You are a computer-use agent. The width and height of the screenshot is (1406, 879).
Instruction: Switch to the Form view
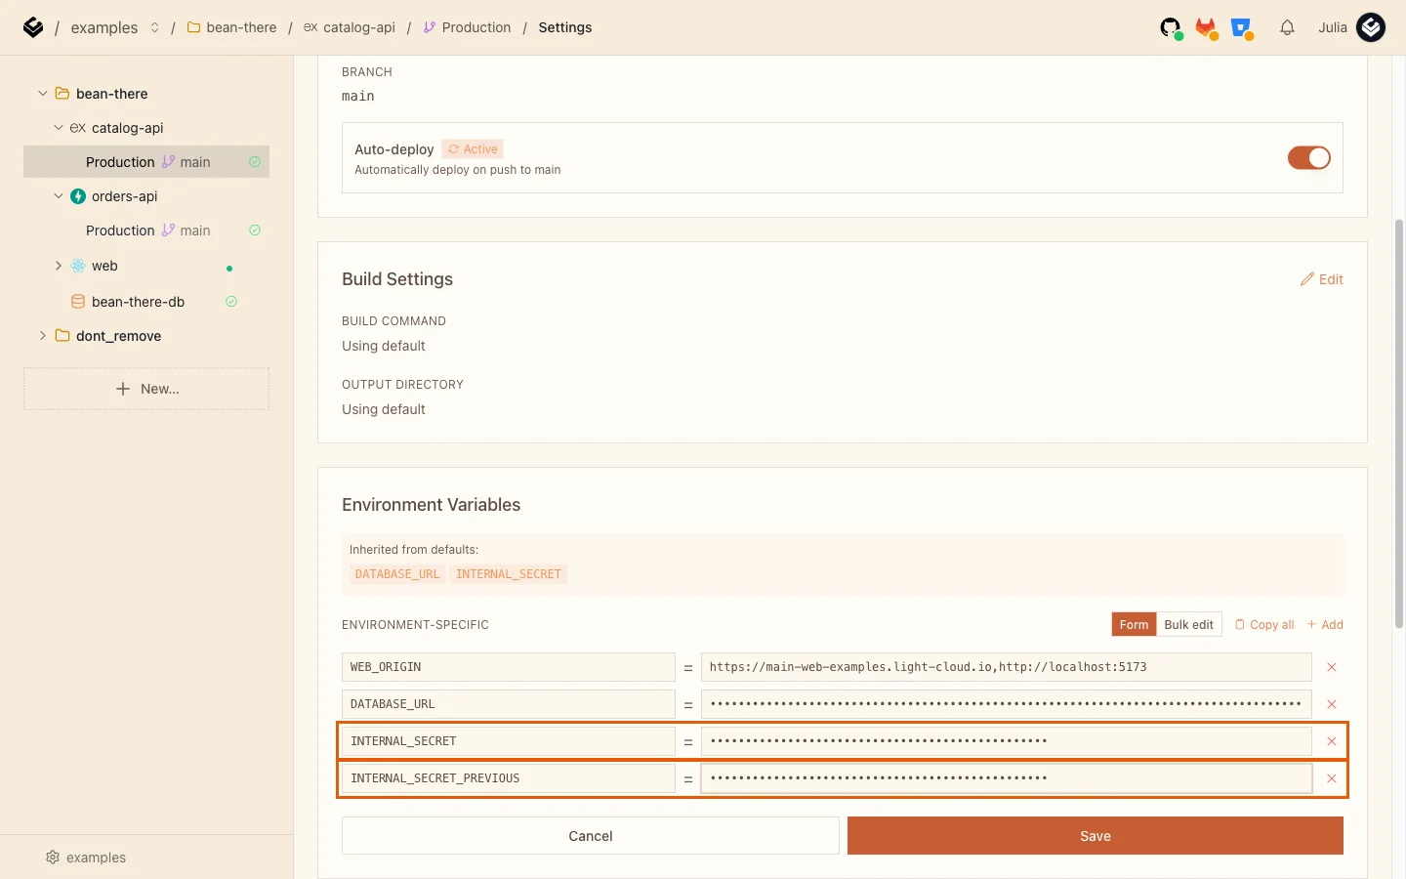pyautogui.click(x=1134, y=625)
